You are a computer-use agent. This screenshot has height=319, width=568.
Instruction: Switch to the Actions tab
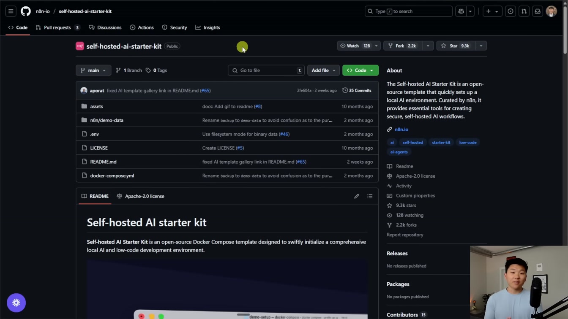click(142, 27)
